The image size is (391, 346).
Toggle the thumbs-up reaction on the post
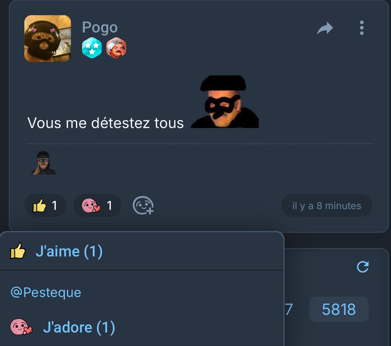pyautogui.click(x=45, y=205)
